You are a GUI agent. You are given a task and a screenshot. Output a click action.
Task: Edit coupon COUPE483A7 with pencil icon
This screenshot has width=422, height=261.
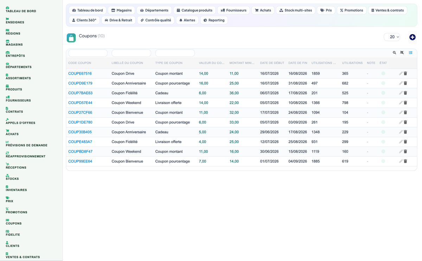[401, 142]
